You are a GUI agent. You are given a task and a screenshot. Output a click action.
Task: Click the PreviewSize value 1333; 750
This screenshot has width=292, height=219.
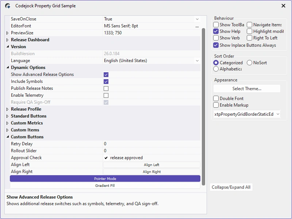point(113,33)
